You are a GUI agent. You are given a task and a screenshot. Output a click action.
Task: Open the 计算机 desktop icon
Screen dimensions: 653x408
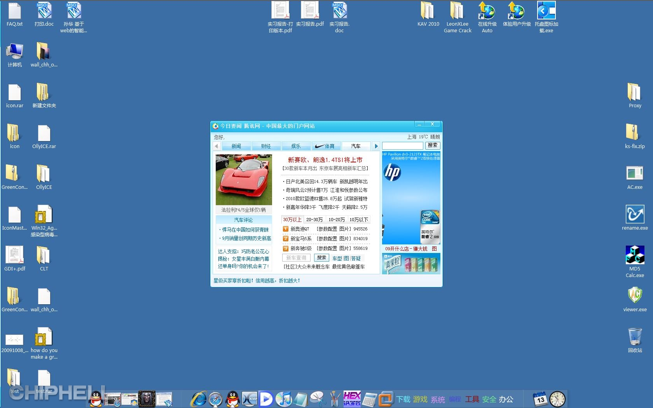coord(14,55)
